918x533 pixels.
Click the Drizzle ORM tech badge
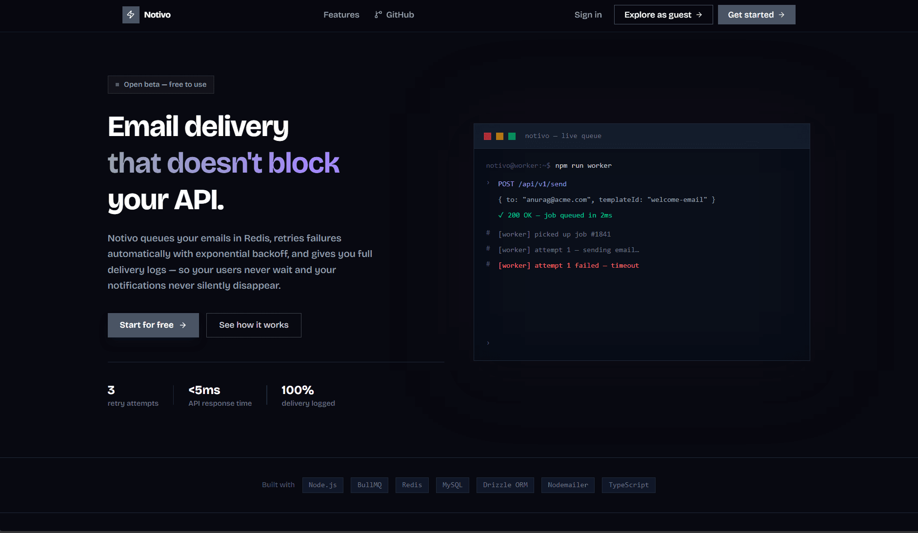(x=505, y=485)
